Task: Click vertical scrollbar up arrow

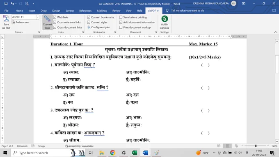Action: coord(277,41)
